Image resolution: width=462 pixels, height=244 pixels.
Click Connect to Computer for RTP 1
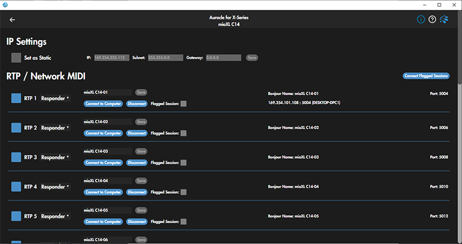click(103, 104)
